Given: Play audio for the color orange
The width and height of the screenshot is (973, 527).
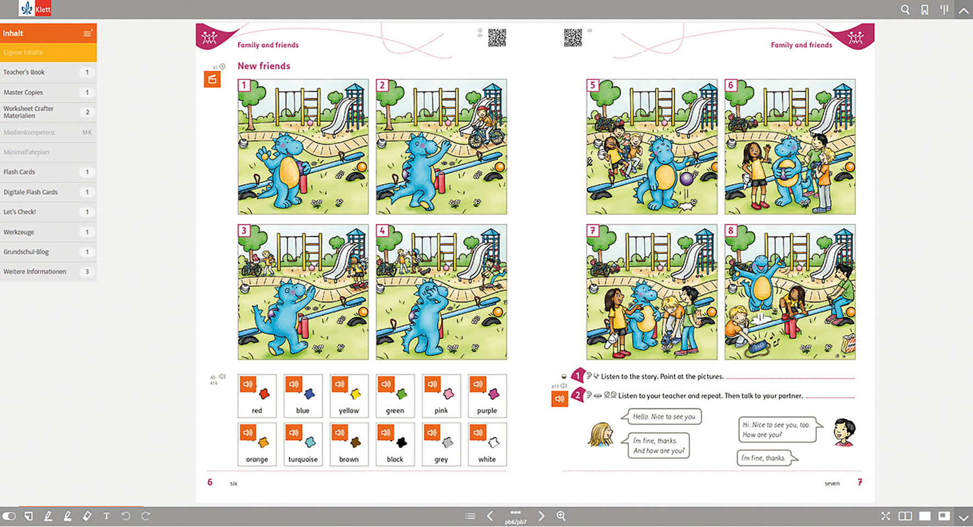Looking at the screenshot, I should pyautogui.click(x=248, y=433).
